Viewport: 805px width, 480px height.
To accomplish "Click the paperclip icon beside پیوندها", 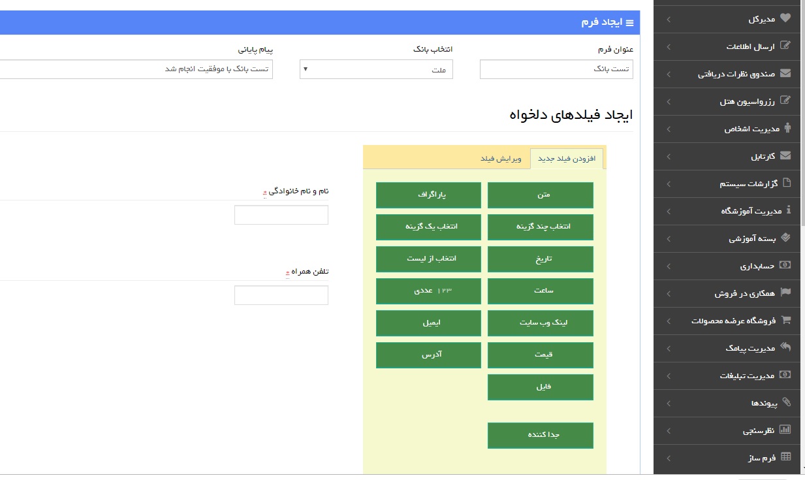I will point(786,403).
